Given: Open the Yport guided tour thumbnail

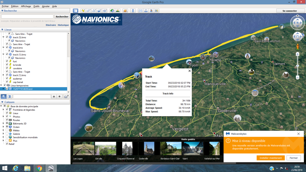Looking at the screenshot, I should tap(193, 149).
